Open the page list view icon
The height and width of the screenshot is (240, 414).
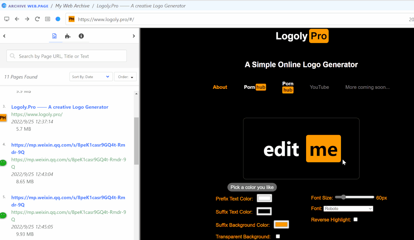click(x=48, y=19)
